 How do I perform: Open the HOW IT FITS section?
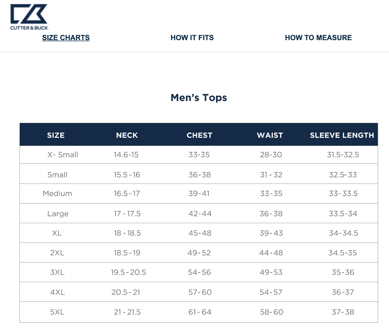tap(192, 38)
